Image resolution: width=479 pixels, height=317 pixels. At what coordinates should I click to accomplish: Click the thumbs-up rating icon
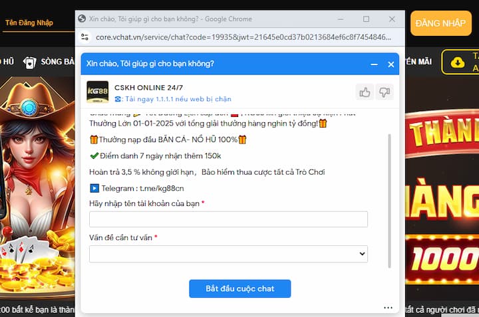pos(365,92)
